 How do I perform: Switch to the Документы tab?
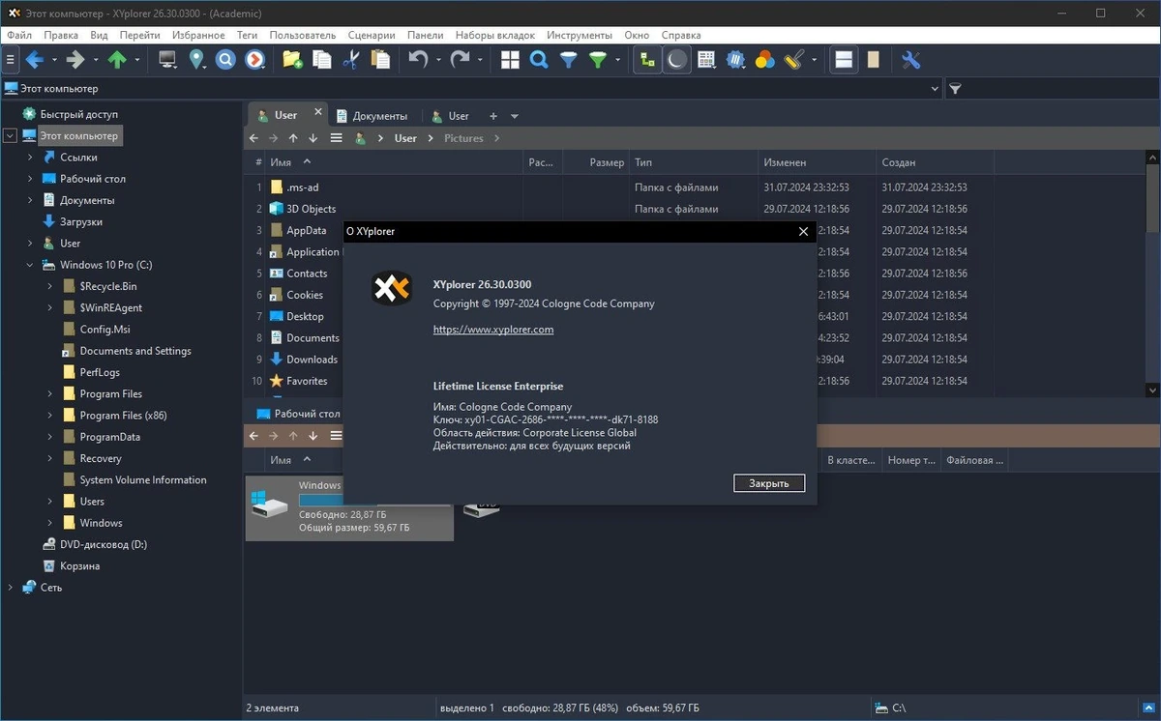(372, 116)
